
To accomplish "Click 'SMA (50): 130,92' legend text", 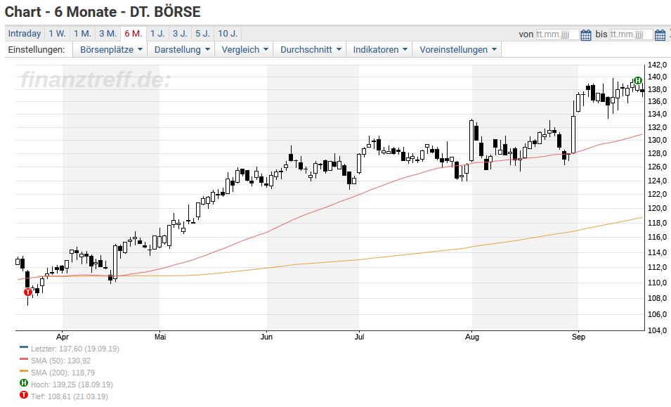I will tap(60, 361).
